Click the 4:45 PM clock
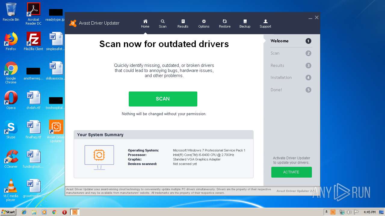This screenshot has height=216, width=385. point(369,212)
